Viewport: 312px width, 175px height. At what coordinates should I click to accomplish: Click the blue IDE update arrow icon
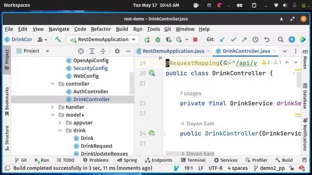[292, 40]
